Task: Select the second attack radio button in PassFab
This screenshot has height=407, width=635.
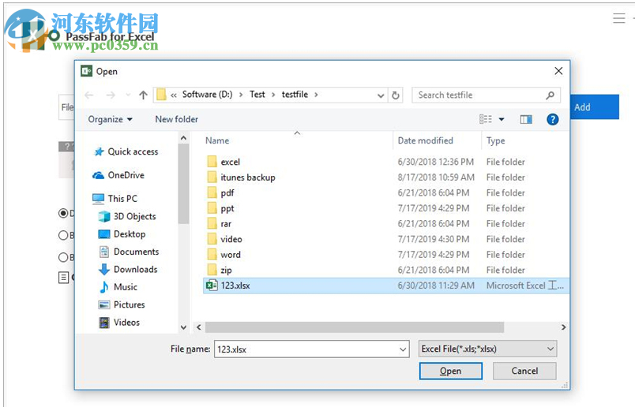Action: [x=63, y=235]
